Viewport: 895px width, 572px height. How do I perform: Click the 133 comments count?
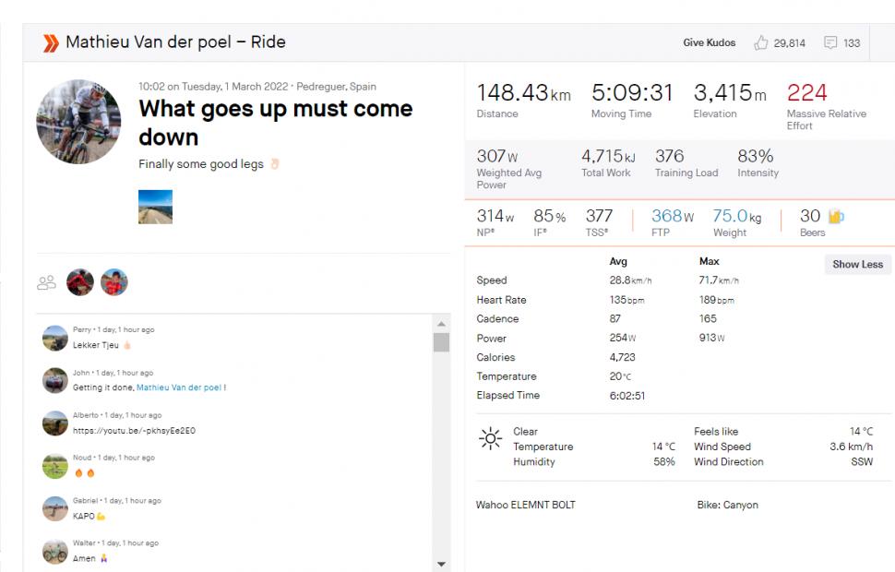point(852,42)
